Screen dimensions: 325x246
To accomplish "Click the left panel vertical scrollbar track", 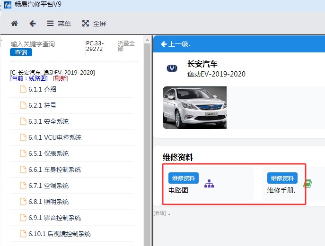I will (148, 144).
